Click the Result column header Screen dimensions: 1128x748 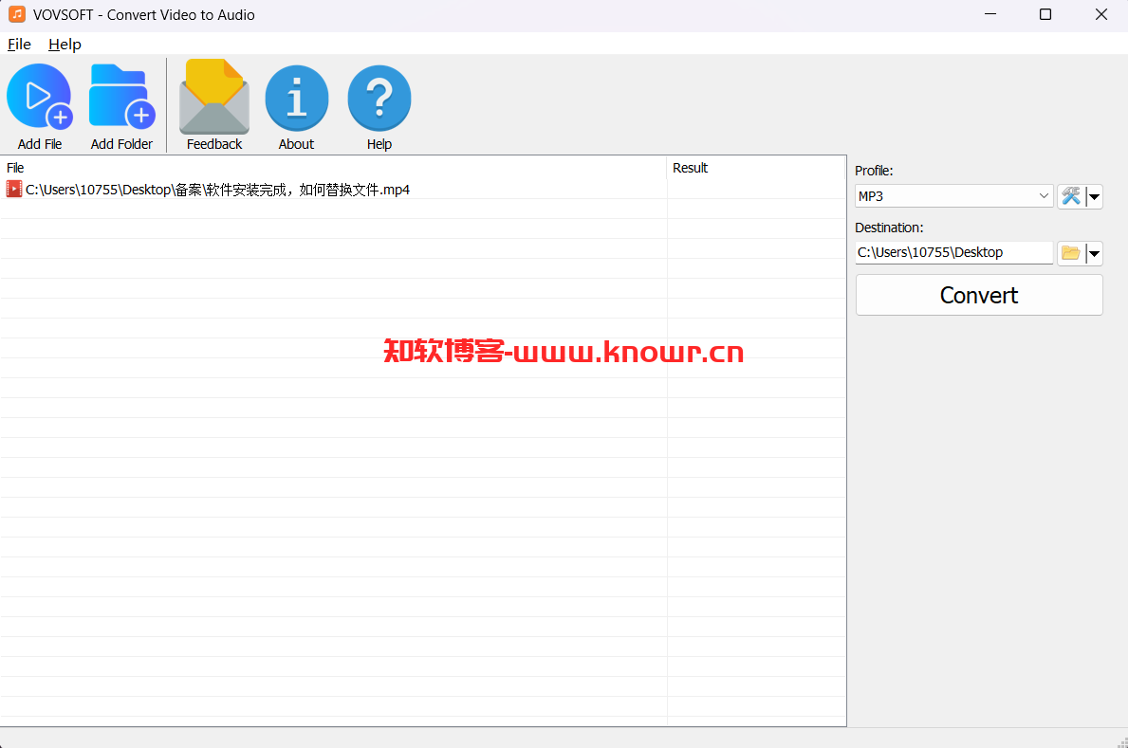tap(756, 168)
